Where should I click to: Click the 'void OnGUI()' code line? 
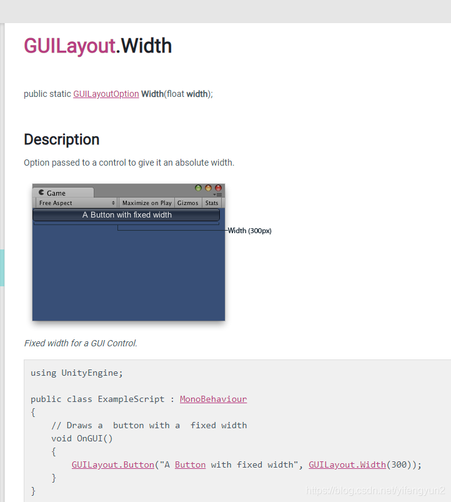[x=82, y=438]
